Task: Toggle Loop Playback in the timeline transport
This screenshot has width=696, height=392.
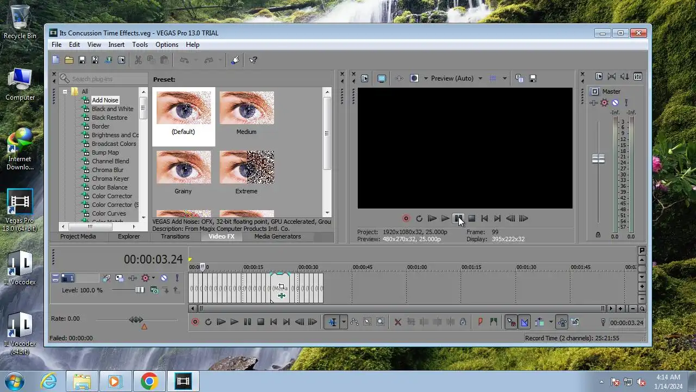Action: tap(208, 322)
